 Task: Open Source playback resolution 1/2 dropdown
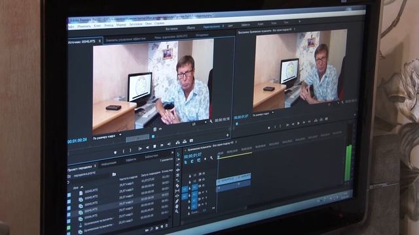[x=200, y=123]
